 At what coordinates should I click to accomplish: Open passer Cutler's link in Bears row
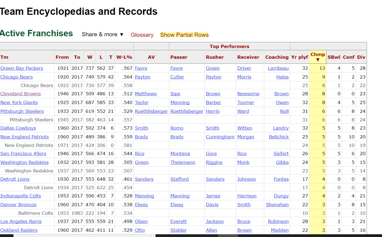tap(177, 77)
